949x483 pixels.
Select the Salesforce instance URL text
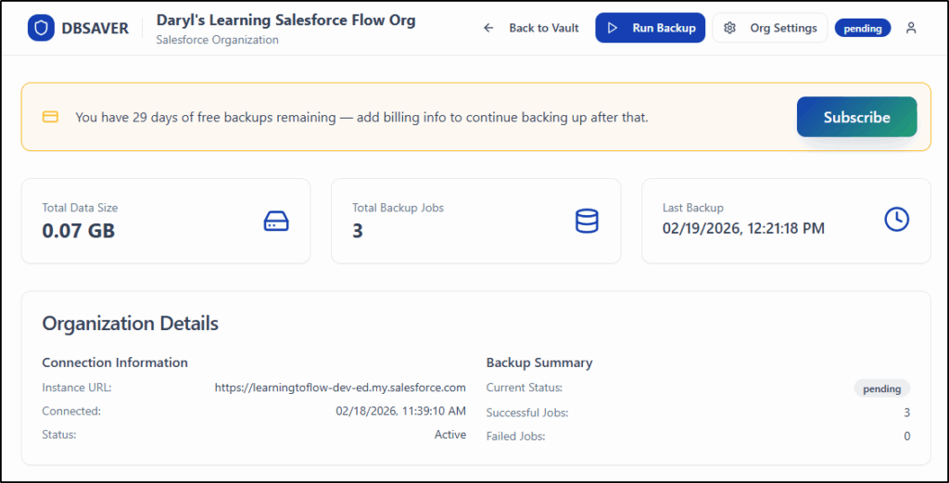click(x=339, y=388)
